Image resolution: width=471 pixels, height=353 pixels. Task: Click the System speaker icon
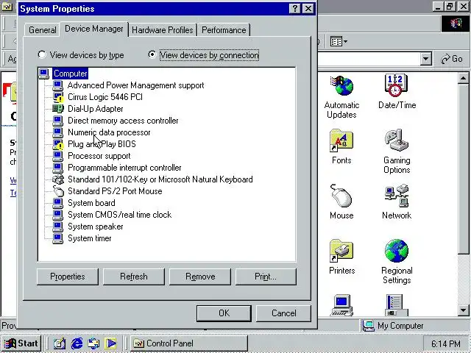[x=57, y=227]
